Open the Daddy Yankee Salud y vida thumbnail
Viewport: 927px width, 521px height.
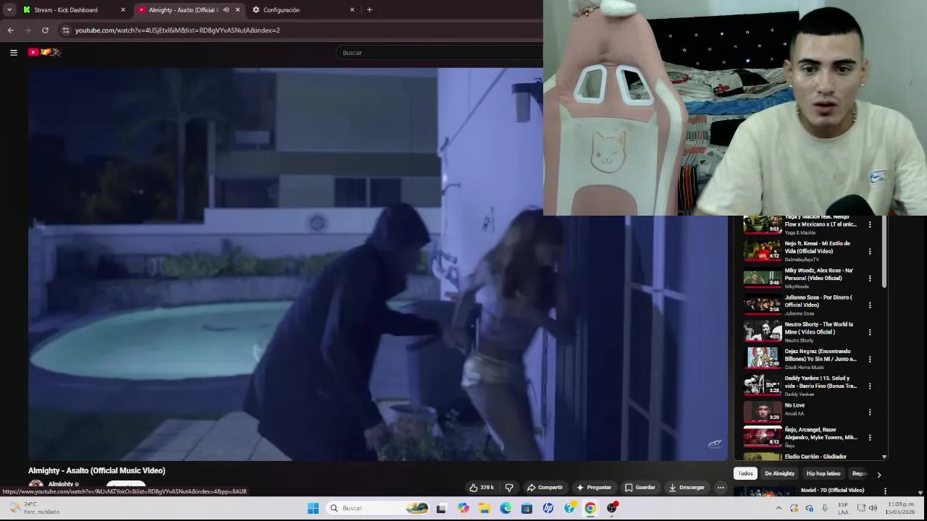point(763,385)
